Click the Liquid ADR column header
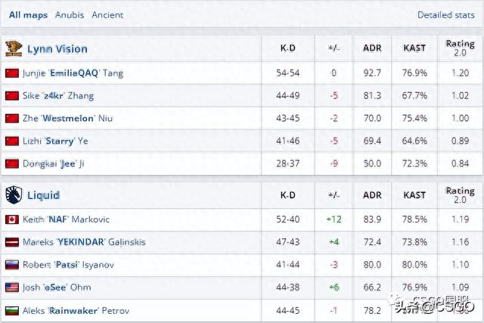This screenshot has width=484, height=323. pos(372,194)
